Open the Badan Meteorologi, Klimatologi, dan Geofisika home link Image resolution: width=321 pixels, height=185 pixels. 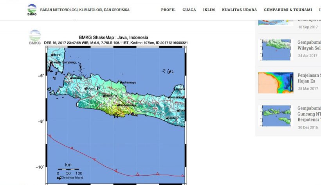pyautogui.click(x=85, y=10)
